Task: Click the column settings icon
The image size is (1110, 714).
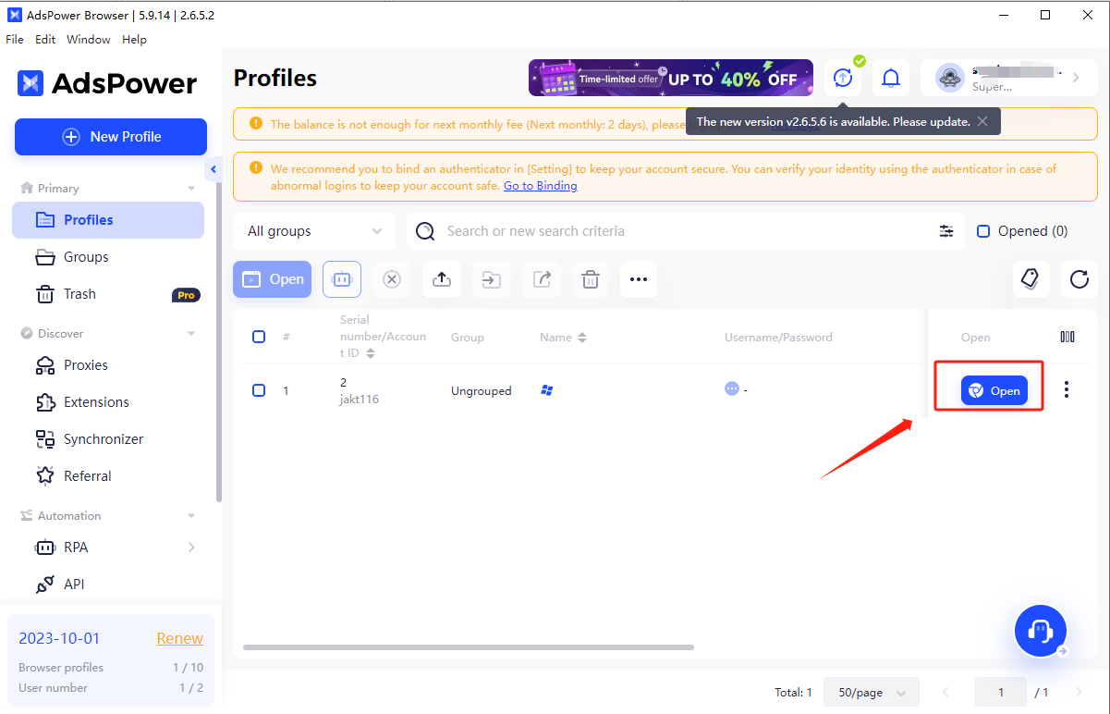Action: (1067, 338)
